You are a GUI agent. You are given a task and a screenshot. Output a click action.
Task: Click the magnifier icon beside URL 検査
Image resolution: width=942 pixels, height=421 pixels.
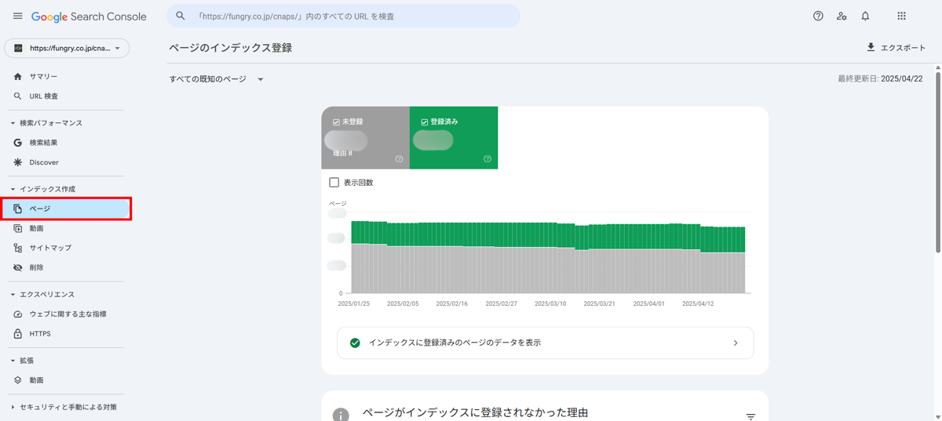coord(18,96)
